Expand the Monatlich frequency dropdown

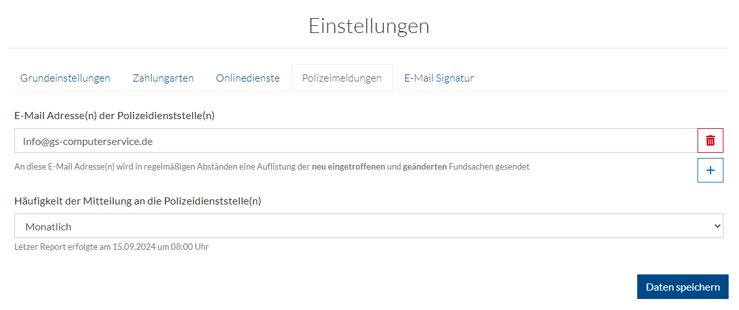[x=363, y=226]
